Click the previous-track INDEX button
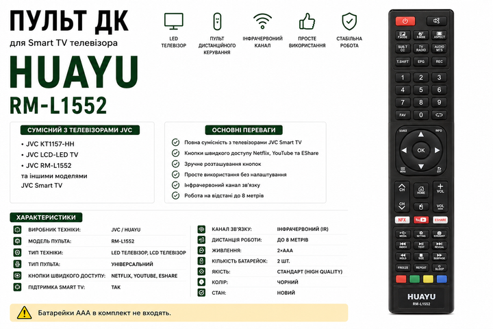 coord(403,245)
